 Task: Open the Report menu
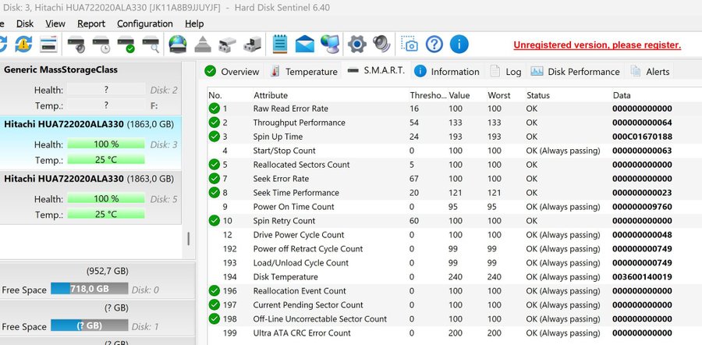coord(91,23)
